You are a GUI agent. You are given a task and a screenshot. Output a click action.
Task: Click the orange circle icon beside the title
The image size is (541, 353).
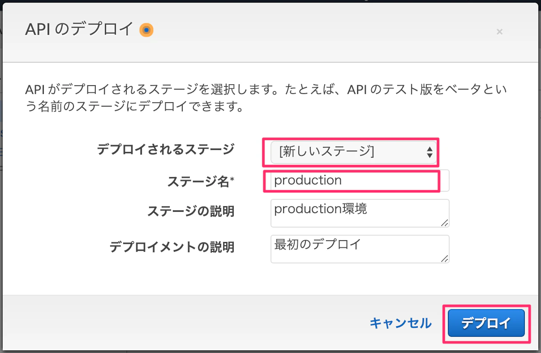click(x=146, y=30)
